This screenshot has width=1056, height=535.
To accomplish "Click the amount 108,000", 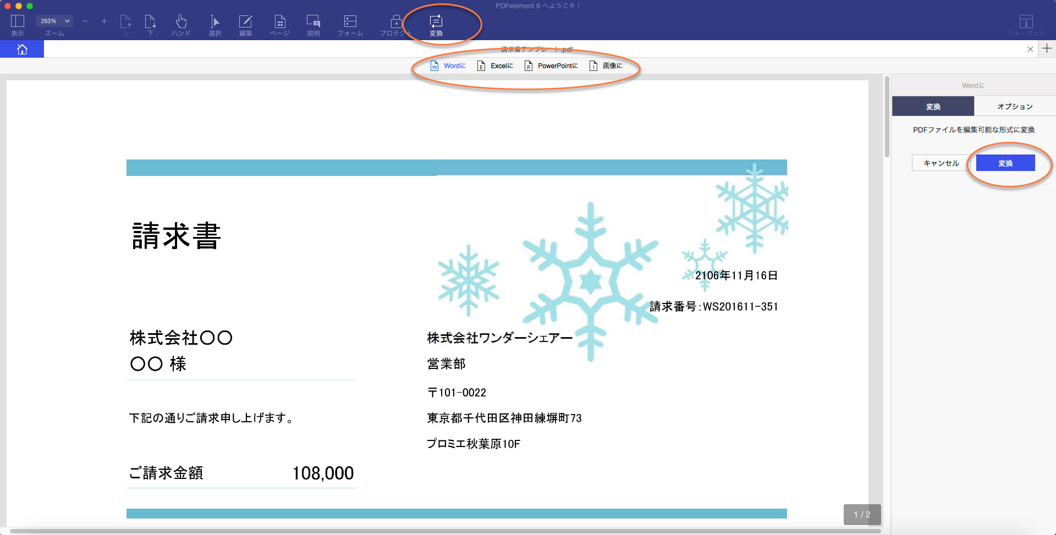I will pyautogui.click(x=323, y=473).
